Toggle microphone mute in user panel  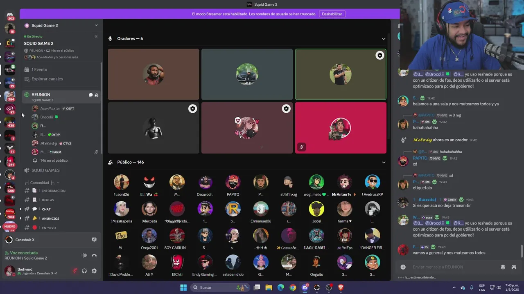point(75,271)
